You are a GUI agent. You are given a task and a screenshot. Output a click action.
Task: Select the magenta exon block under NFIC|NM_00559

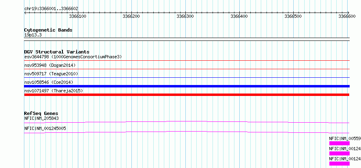tap(340, 143)
